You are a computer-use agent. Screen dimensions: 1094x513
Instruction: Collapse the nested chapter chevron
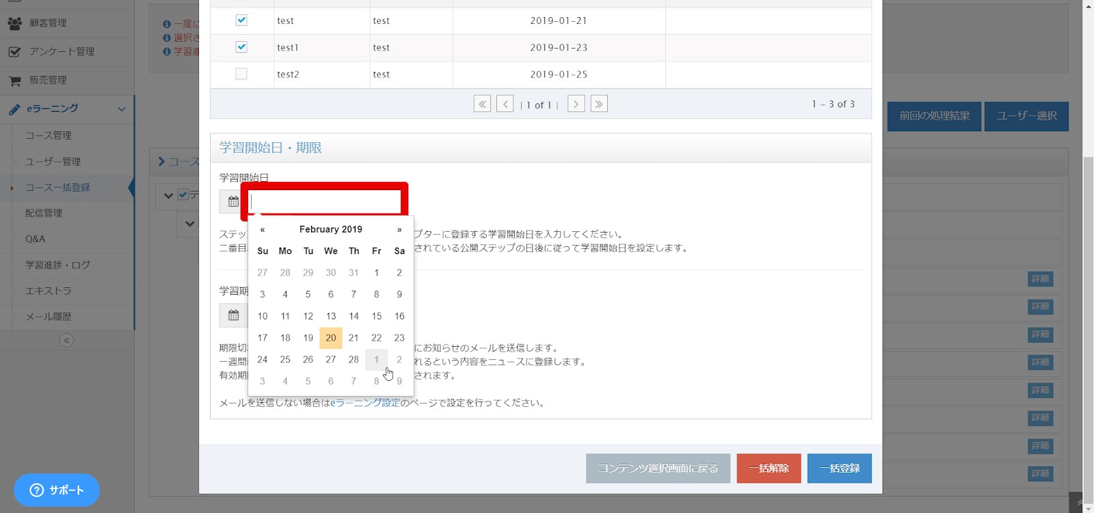[190, 224]
